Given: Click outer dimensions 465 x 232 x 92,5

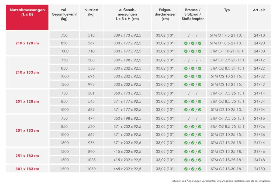Looking at the screenshot, I should tap(127, 169).
